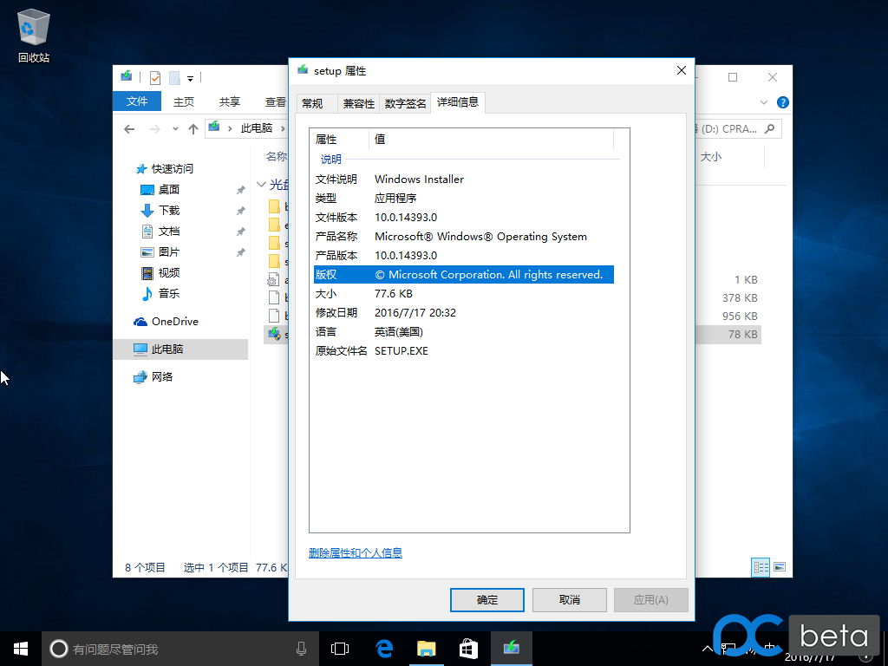Select the 语言 英语(美国) row
Viewport: 888px width, 666px height.
coord(464,332)
